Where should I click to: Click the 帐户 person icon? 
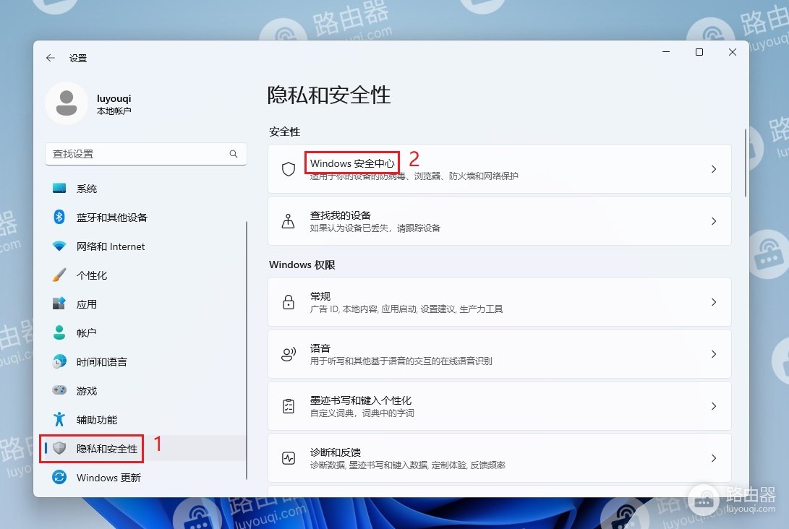pyautogui.click(x=59, y=332)
